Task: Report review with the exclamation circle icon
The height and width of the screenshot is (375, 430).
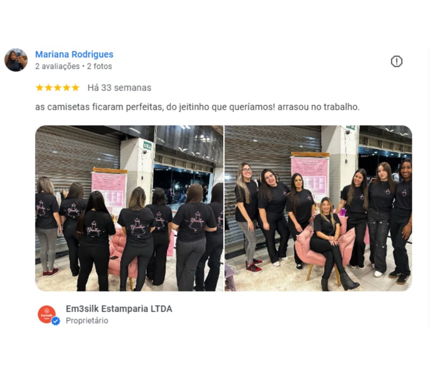Action: (396, 61)
